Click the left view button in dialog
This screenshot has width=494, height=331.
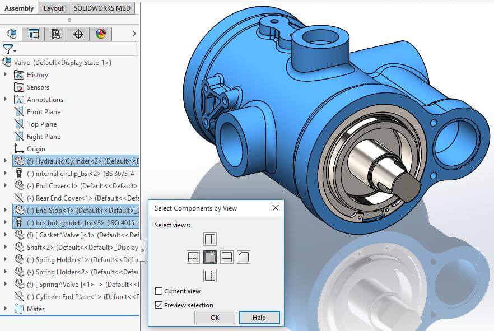pos(193,257)
